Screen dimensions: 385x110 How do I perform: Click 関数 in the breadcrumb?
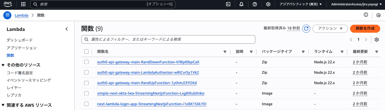point(41,15)
